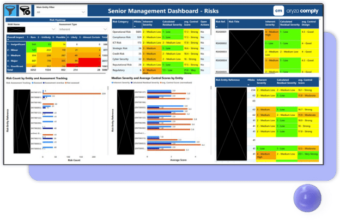Viewport: 340px width, 220px height.
Task: Select the Strategic Risk row
Action: tap(161, 48)
